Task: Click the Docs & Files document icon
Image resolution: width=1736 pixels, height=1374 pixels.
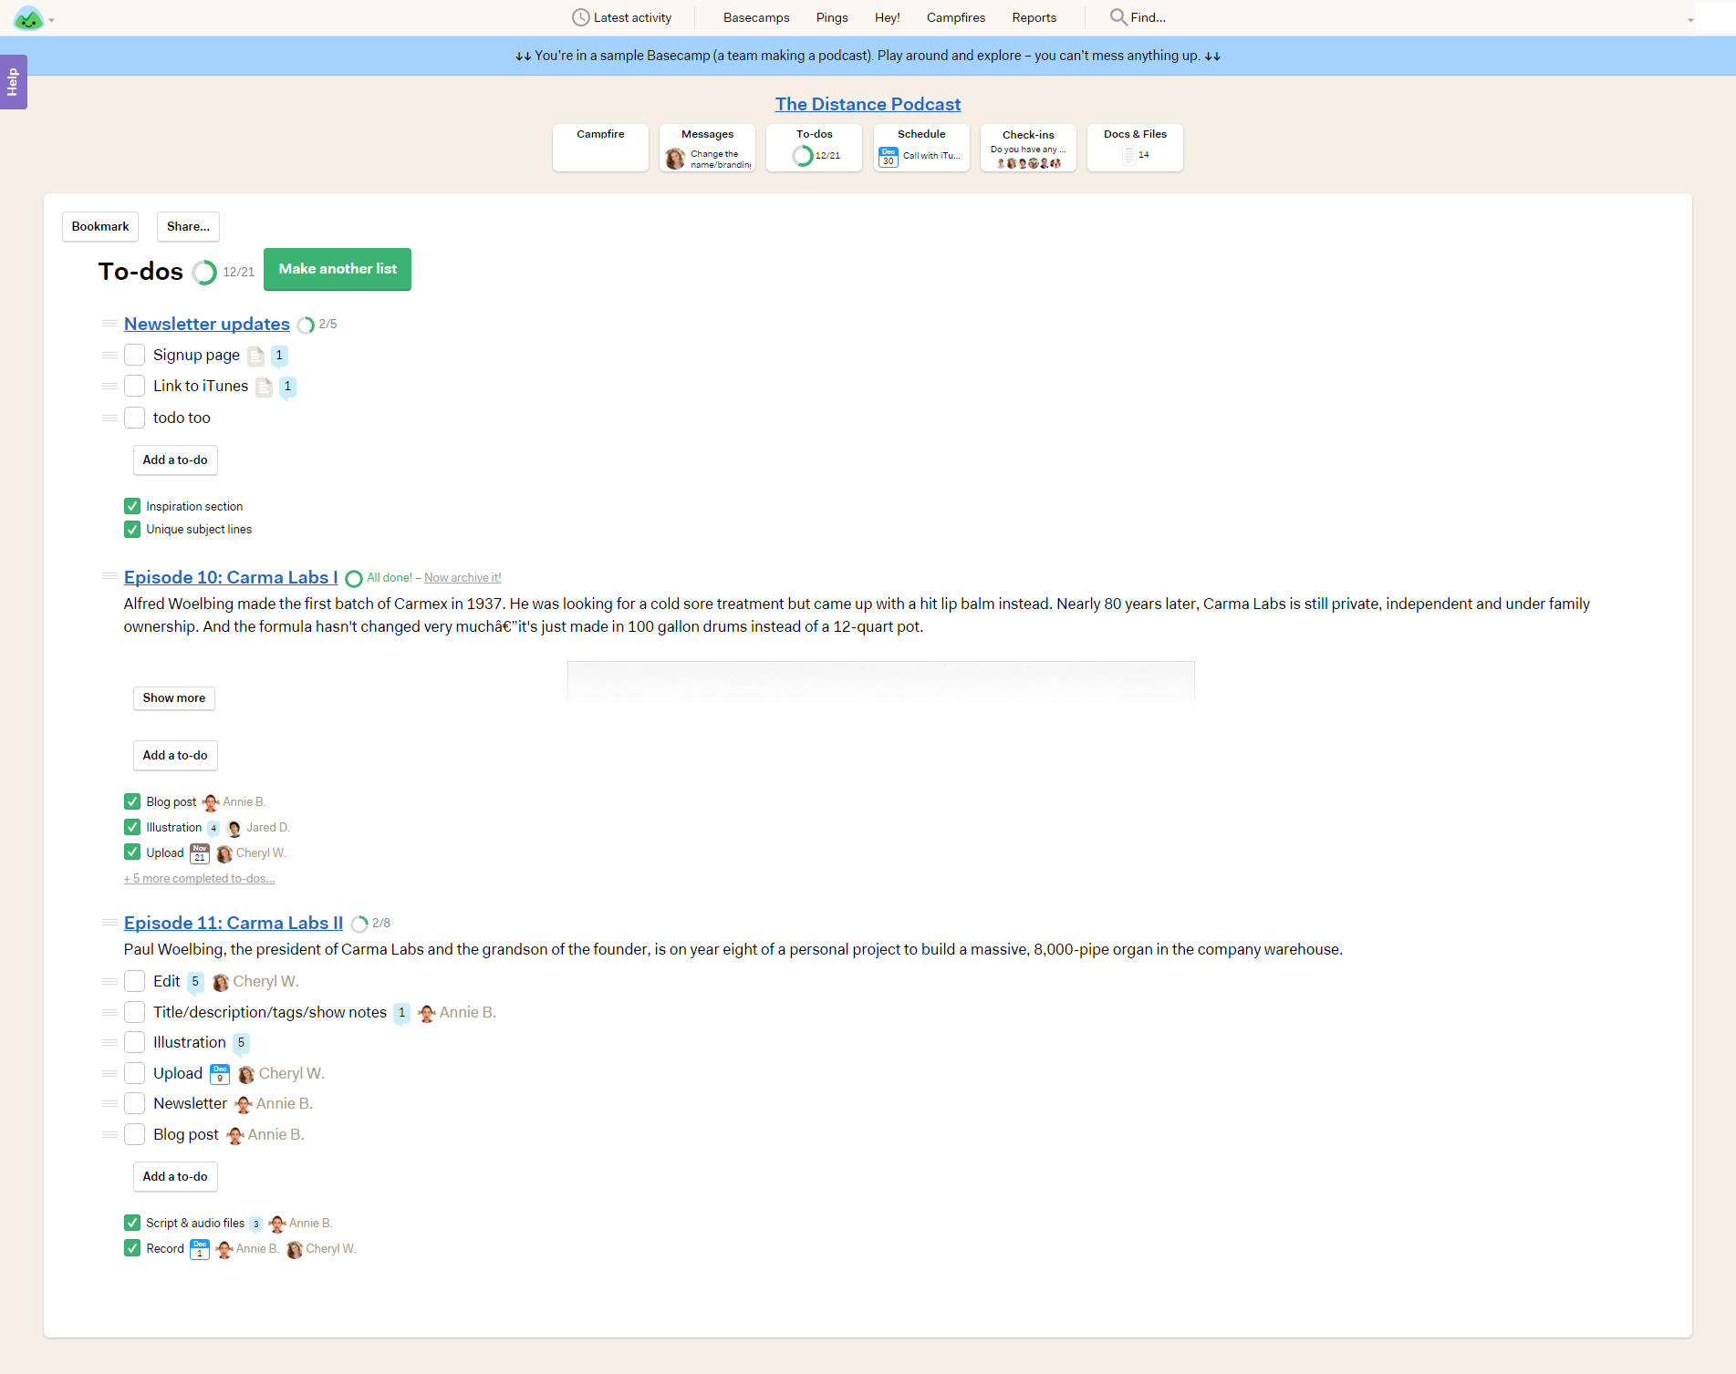Action: coord(1128,155)
